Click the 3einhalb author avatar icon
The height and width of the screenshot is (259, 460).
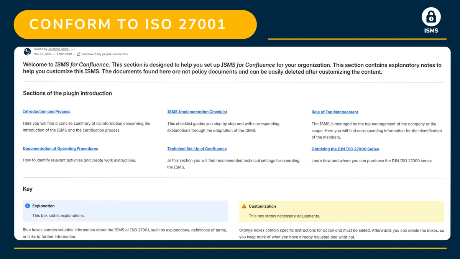click(x=27, y=52)
